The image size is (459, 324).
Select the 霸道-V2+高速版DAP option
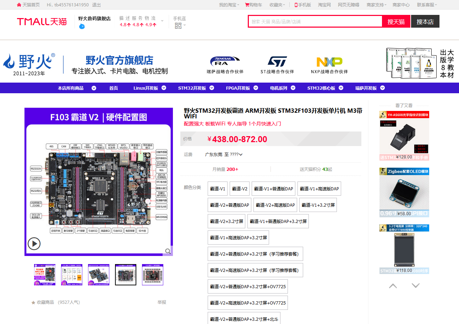point(275,205)
